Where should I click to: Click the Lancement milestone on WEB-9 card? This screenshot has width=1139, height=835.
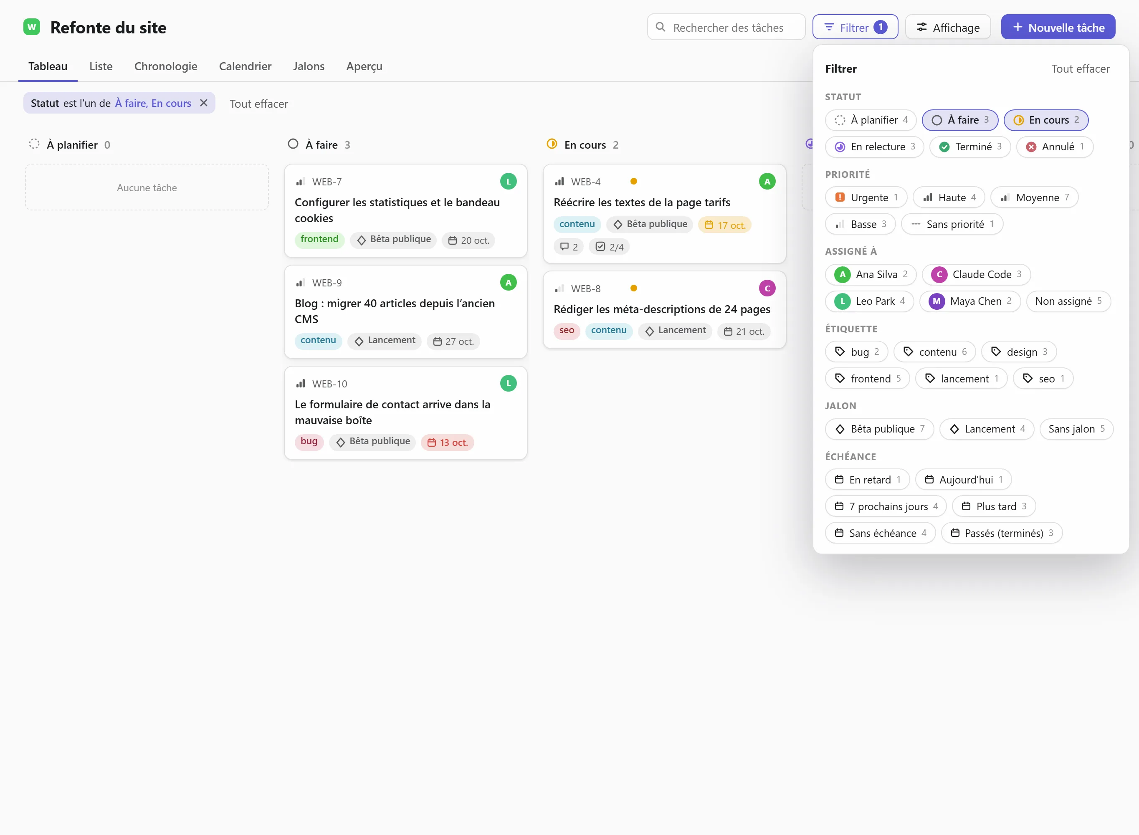[385, 341]
